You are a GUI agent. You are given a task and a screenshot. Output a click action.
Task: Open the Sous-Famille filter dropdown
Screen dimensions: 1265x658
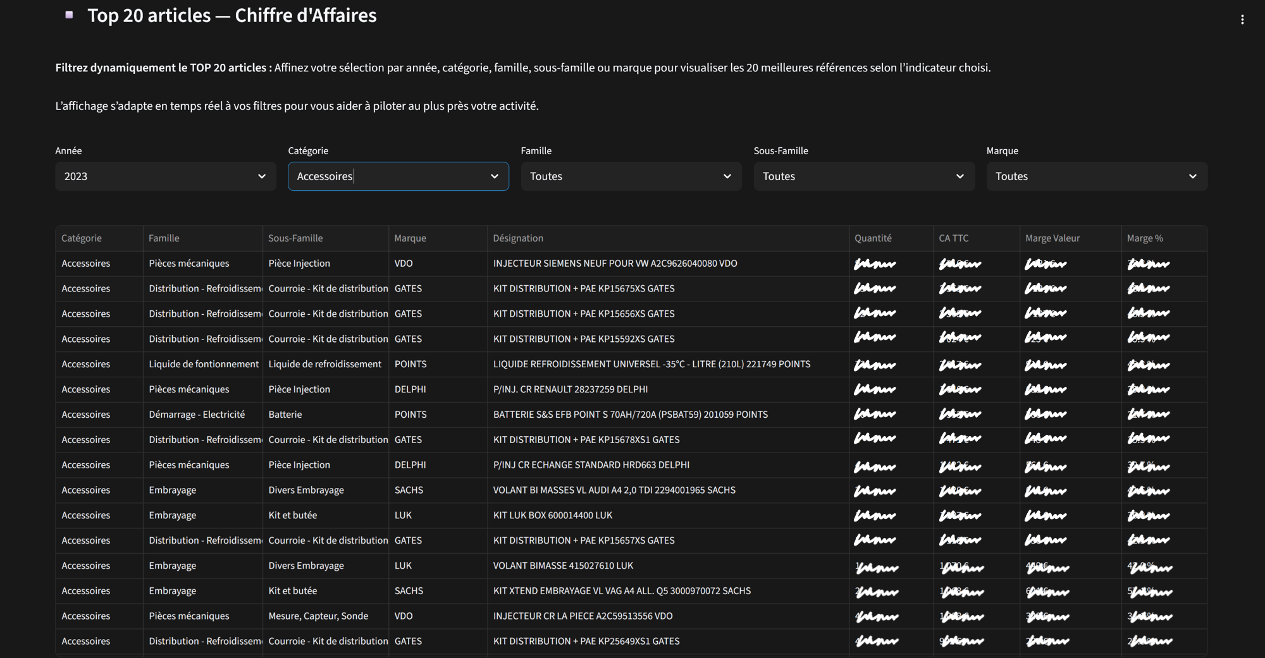tap(863, 176)
